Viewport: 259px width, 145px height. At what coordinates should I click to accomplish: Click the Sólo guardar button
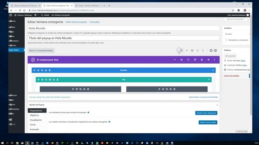click(230, 56)
